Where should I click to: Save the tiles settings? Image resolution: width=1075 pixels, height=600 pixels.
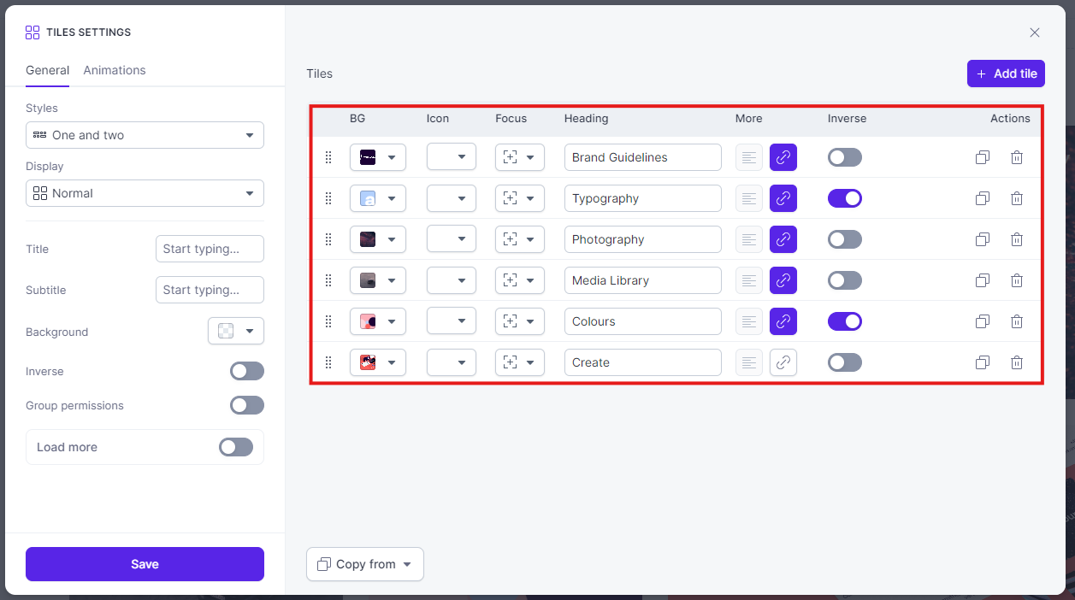click(144, 564)
